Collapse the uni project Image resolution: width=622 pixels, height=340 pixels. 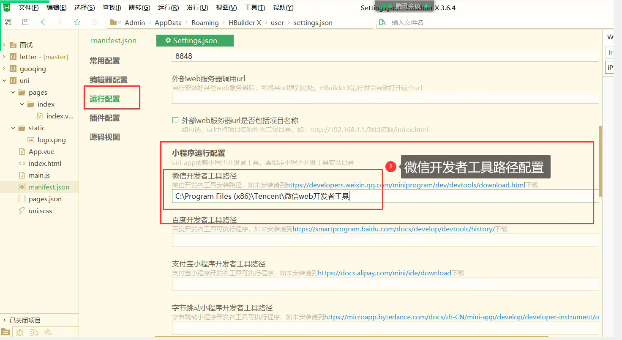click(x=4, y=80)
